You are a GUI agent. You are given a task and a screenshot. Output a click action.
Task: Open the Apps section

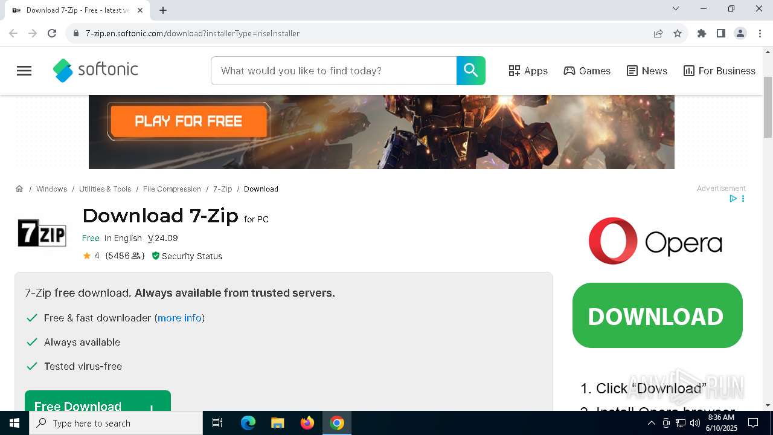pyautogui.click(x=528, y=71)
